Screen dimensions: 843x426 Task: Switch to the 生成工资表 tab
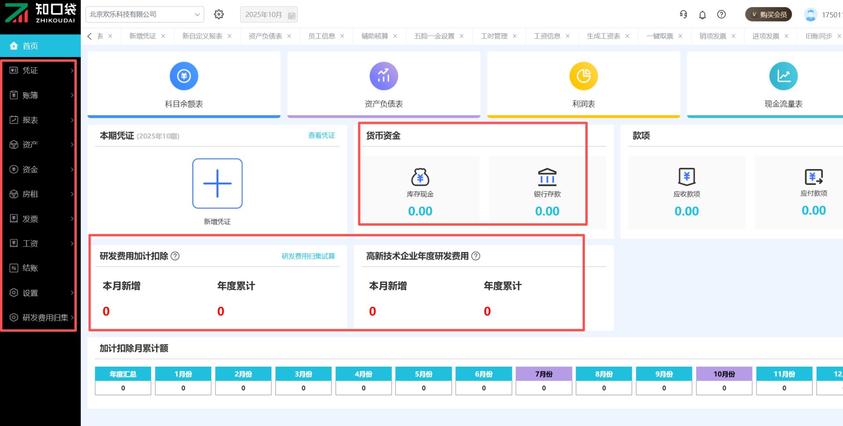click(x=603, y=36)
